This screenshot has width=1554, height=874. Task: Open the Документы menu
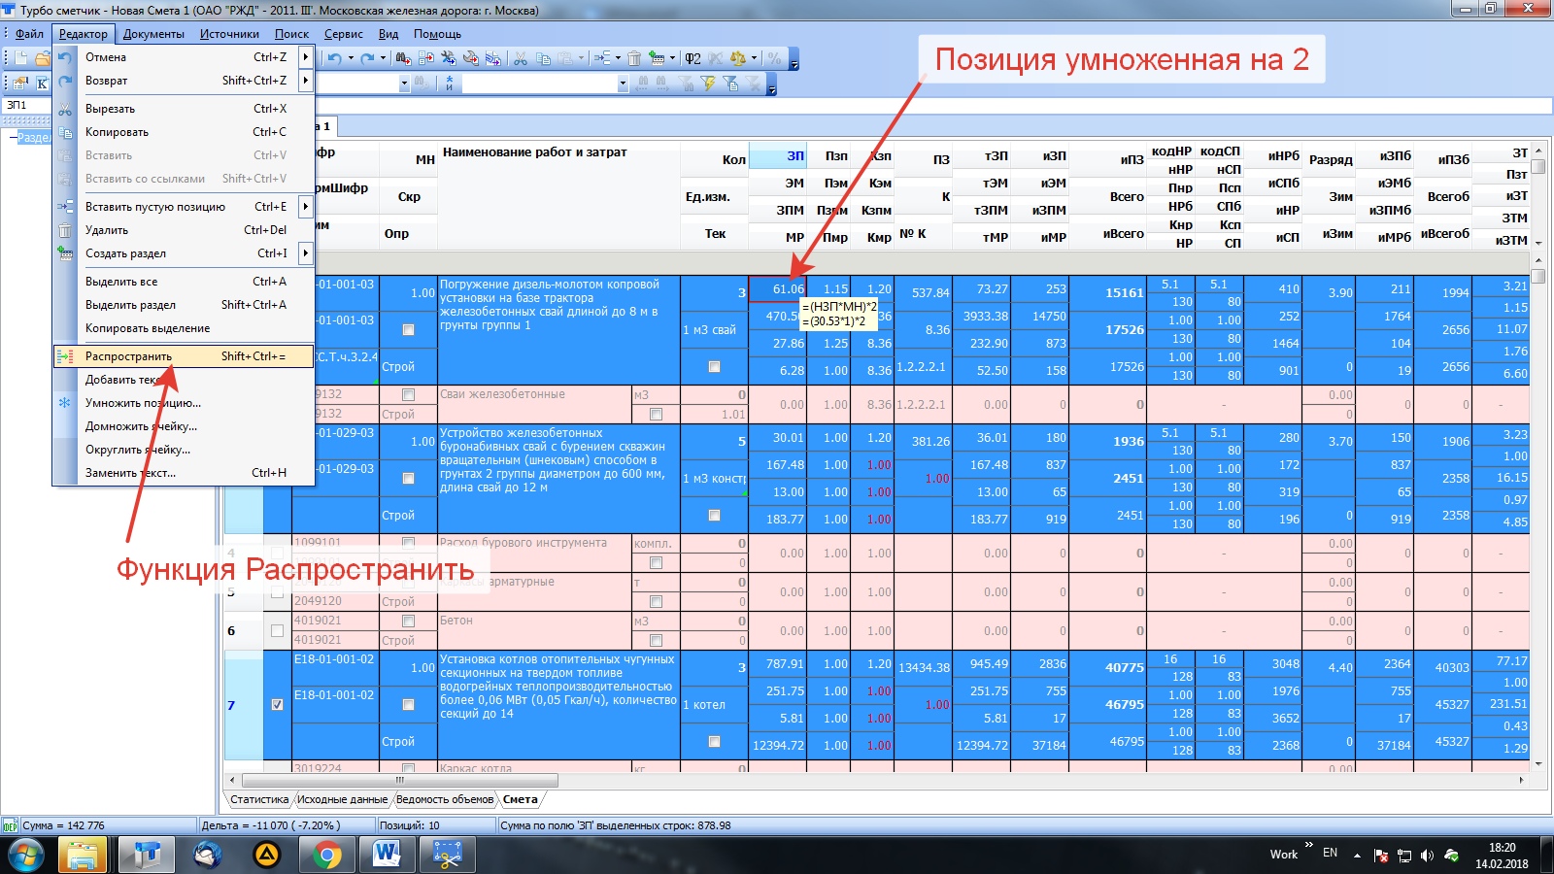153,34
